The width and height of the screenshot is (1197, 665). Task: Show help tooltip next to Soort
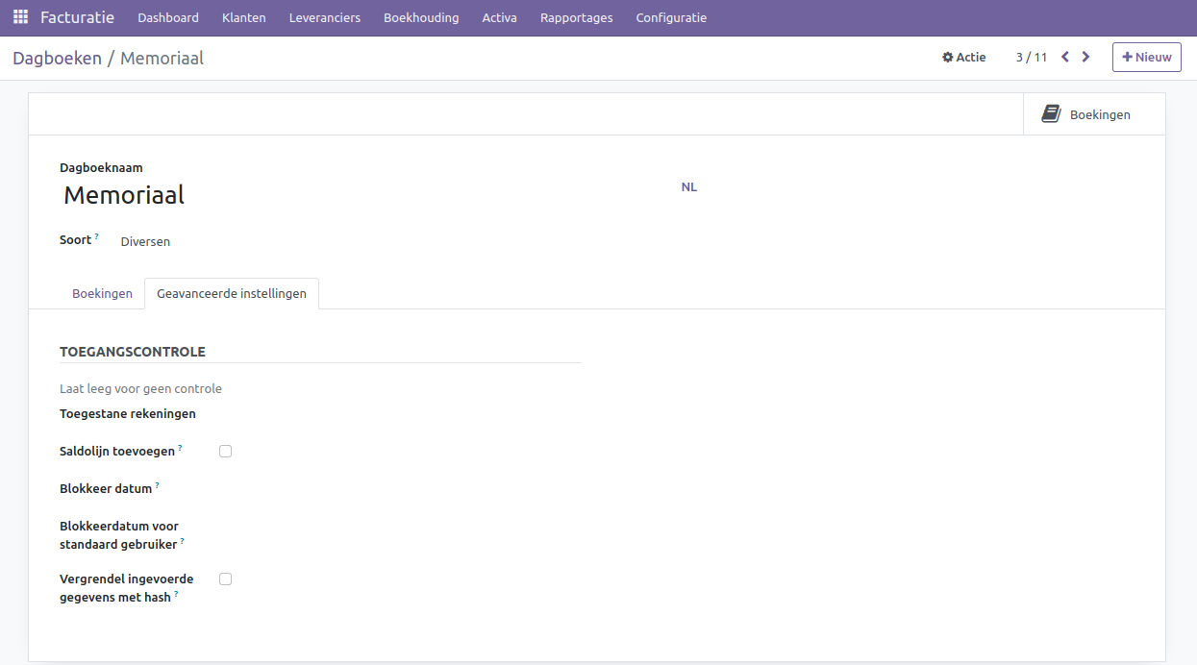pyautogui.click(x=97, y=236)
